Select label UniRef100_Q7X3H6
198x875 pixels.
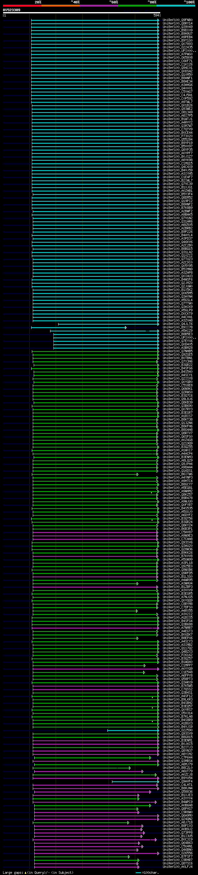coord(178,361)
